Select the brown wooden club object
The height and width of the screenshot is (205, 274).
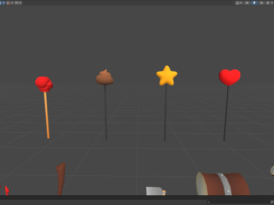tap(61, 179)
